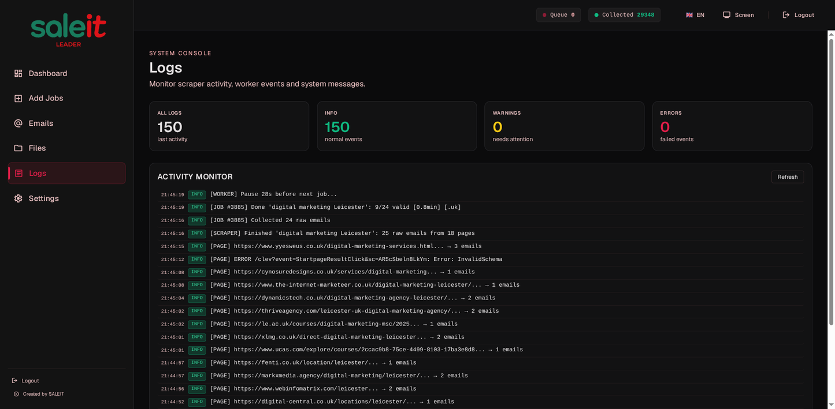The height and width of the screenshot is (409, 835).
Task: Click the www.ucas.com log line
Action: click(481, 350)
